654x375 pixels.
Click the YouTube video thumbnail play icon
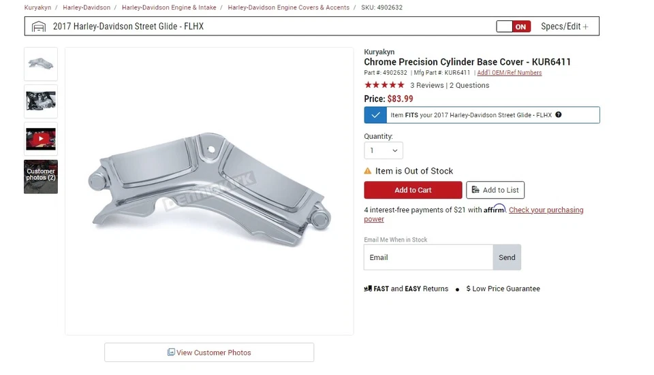pyautogui.click(x=41, y=139)
